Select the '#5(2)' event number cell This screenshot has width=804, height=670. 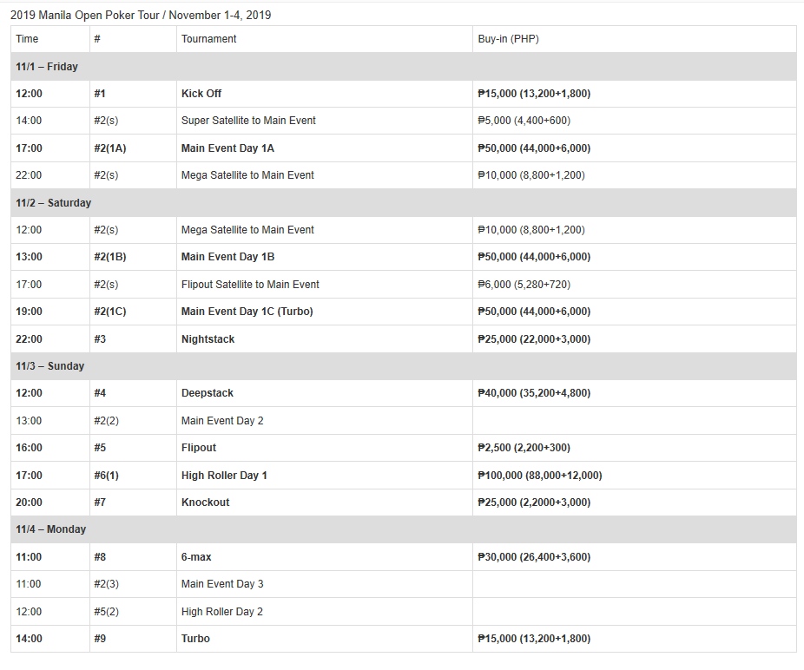click(x=134, y=612)
